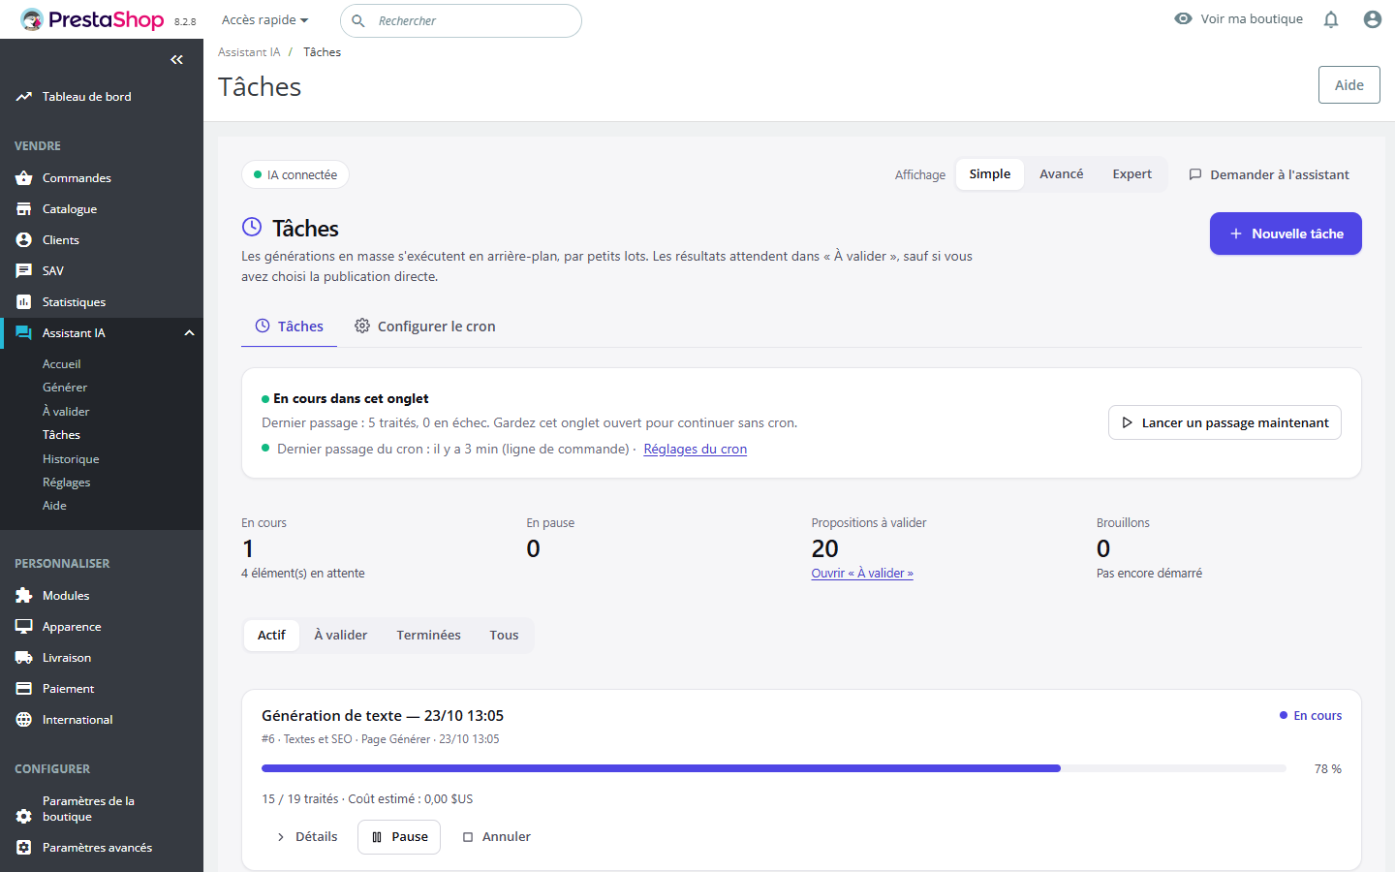The image size is (1395, 872).
Task: Switch display mode to Simple
Action: [990, 174]
